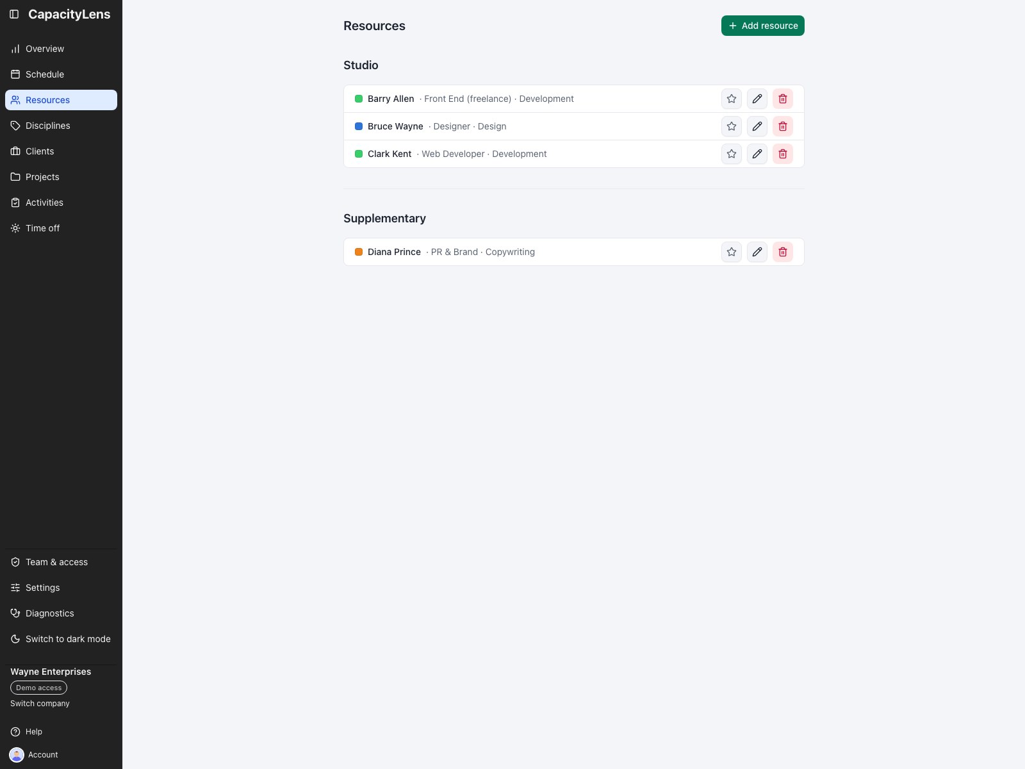This screenshot has height=769, width=1025.
Task: Delete the Diana Prince resource
Action: (783, 252)
